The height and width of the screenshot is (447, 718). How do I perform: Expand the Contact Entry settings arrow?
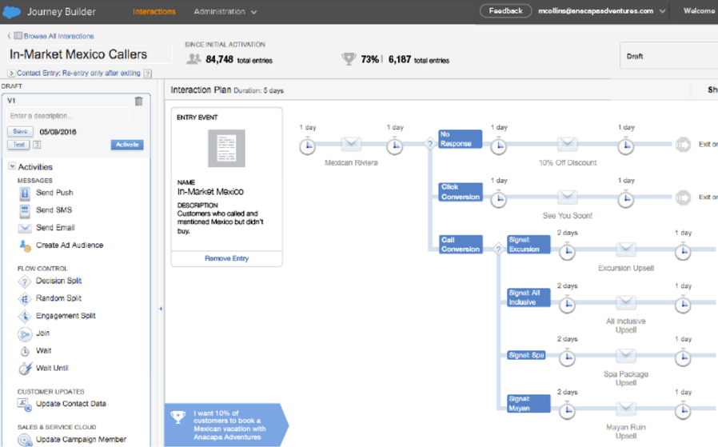pyautogui.click(x=11, y=74)
